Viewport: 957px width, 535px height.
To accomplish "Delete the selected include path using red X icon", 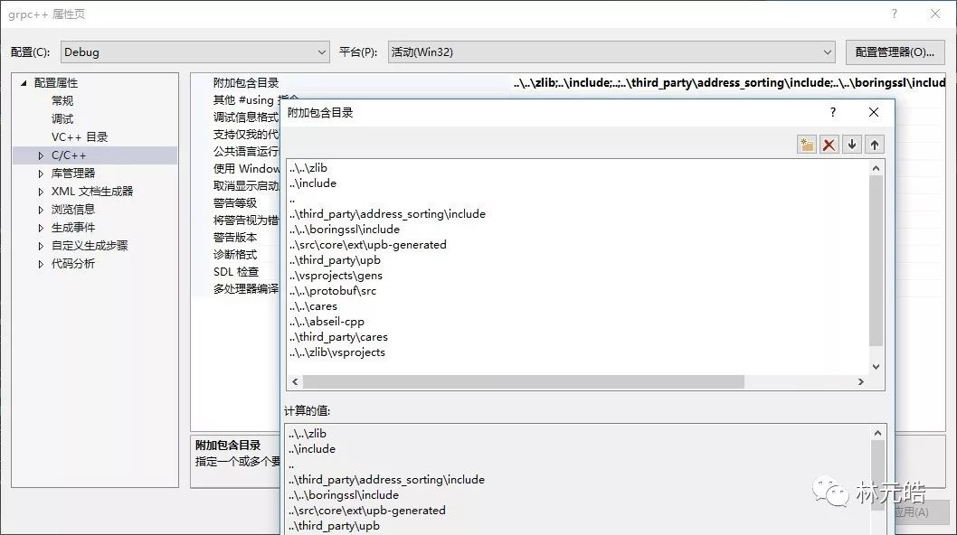I will click(x=829, y=143).
